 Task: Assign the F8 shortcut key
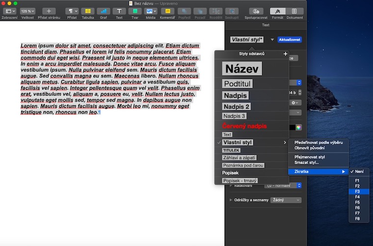pyautogui.click(x=359, y=219)
